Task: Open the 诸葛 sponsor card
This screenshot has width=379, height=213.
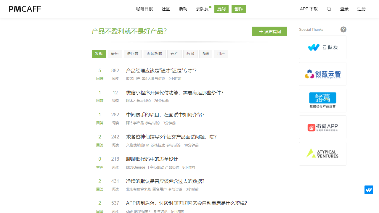Action: point(323,101)
